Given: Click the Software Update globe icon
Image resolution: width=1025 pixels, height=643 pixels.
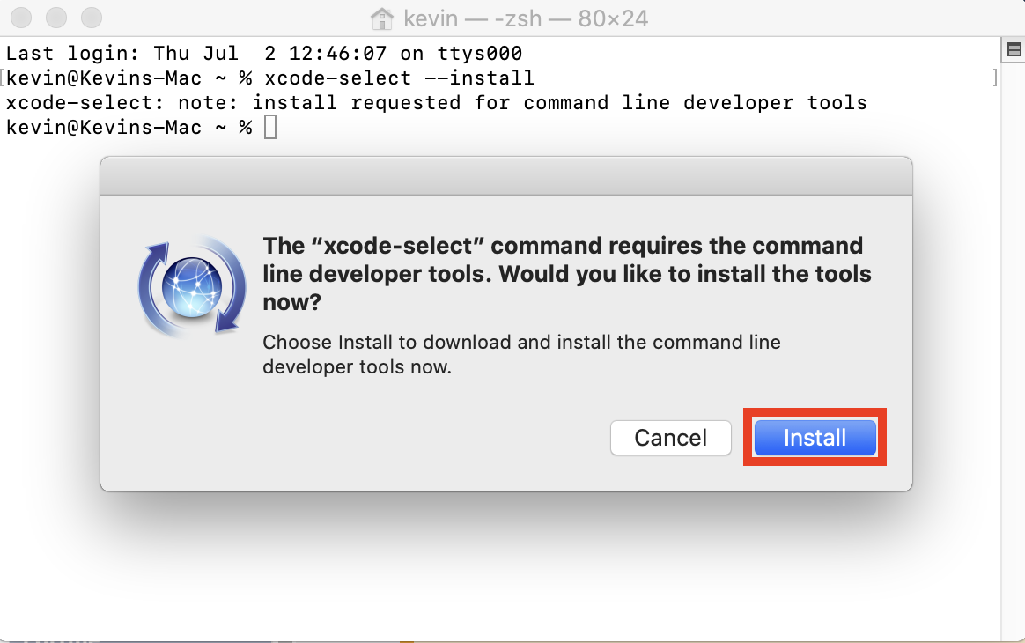Looking at the screenshot, I should click(192, 287).
